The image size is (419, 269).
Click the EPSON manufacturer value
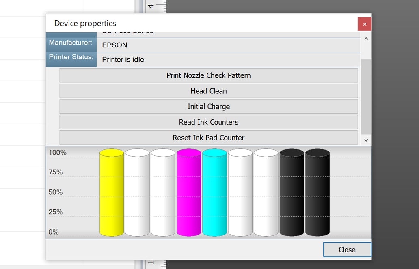tap(227, 45)
